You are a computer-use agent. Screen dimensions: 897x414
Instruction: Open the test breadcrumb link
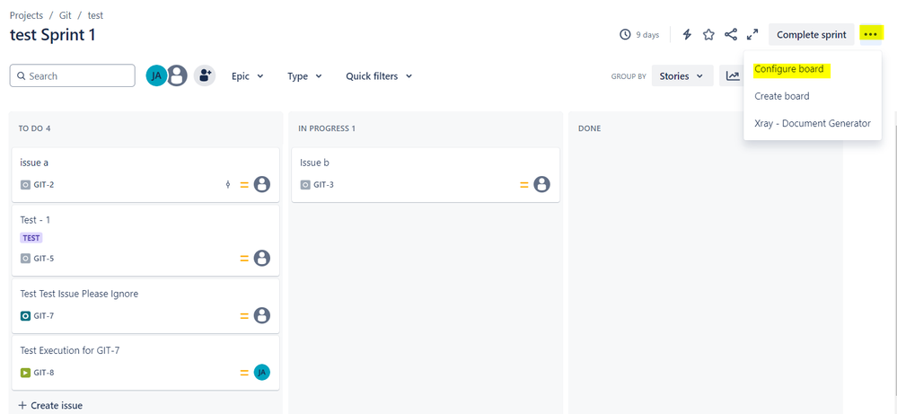pyautogui.click(x=95, y=15)
